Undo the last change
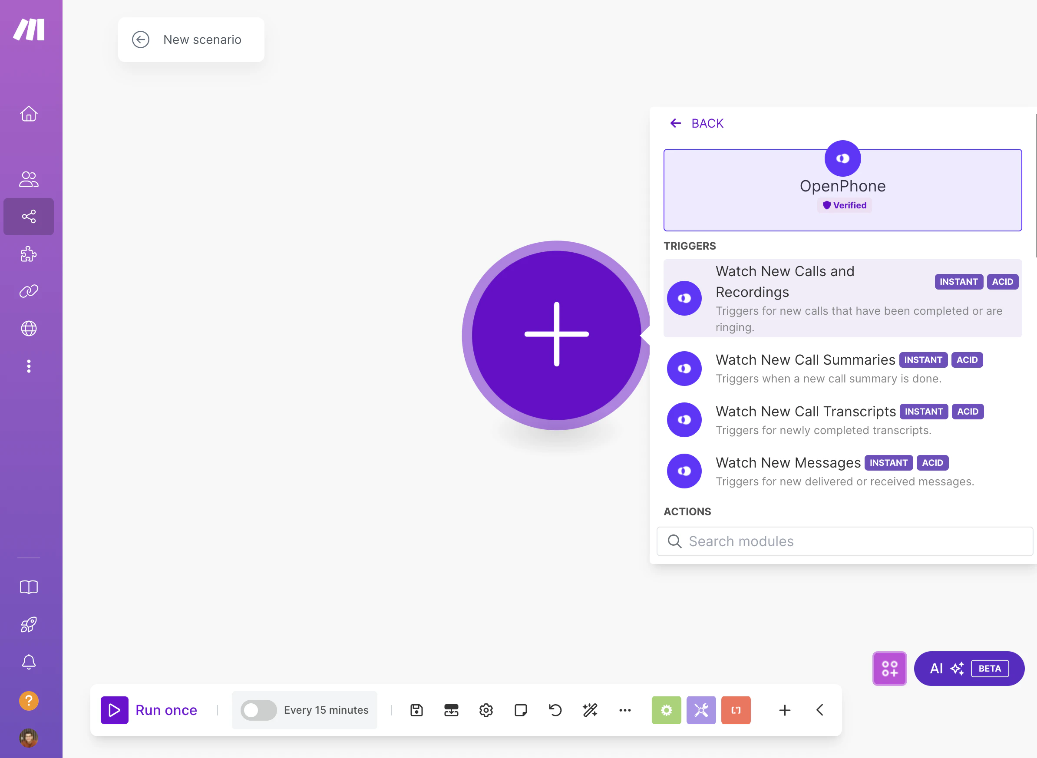The height and width of the screenshot is (758, 1037). point(555,710)
